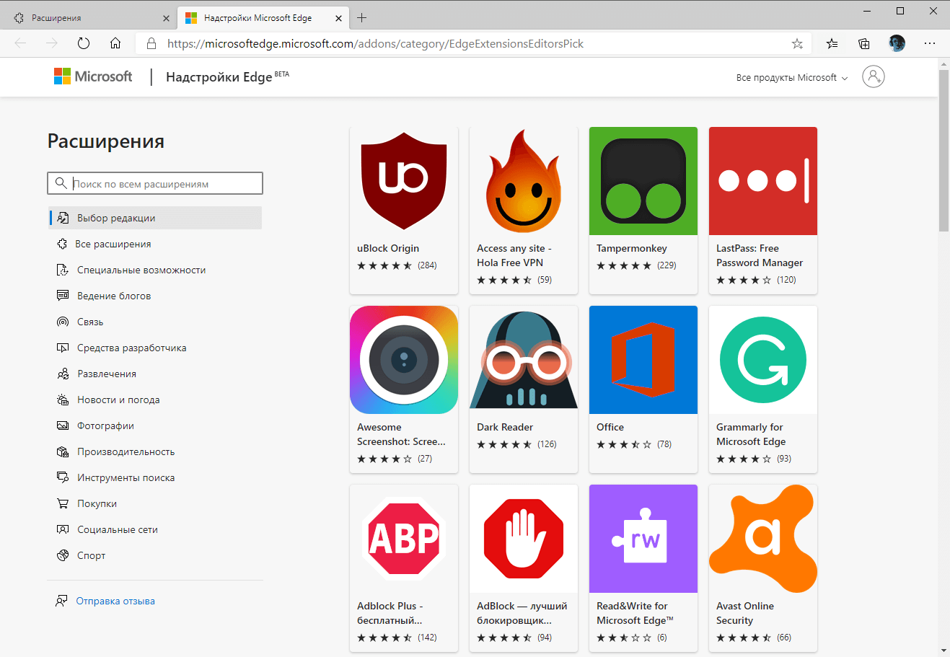Viewport: 950px width, 657px height.
Task: Click the page vertical scrollbar thumb
Action: pos(944,151)
